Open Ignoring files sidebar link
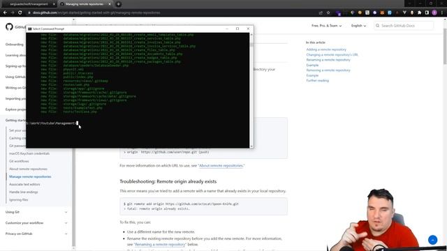 [x=19, y=199]
